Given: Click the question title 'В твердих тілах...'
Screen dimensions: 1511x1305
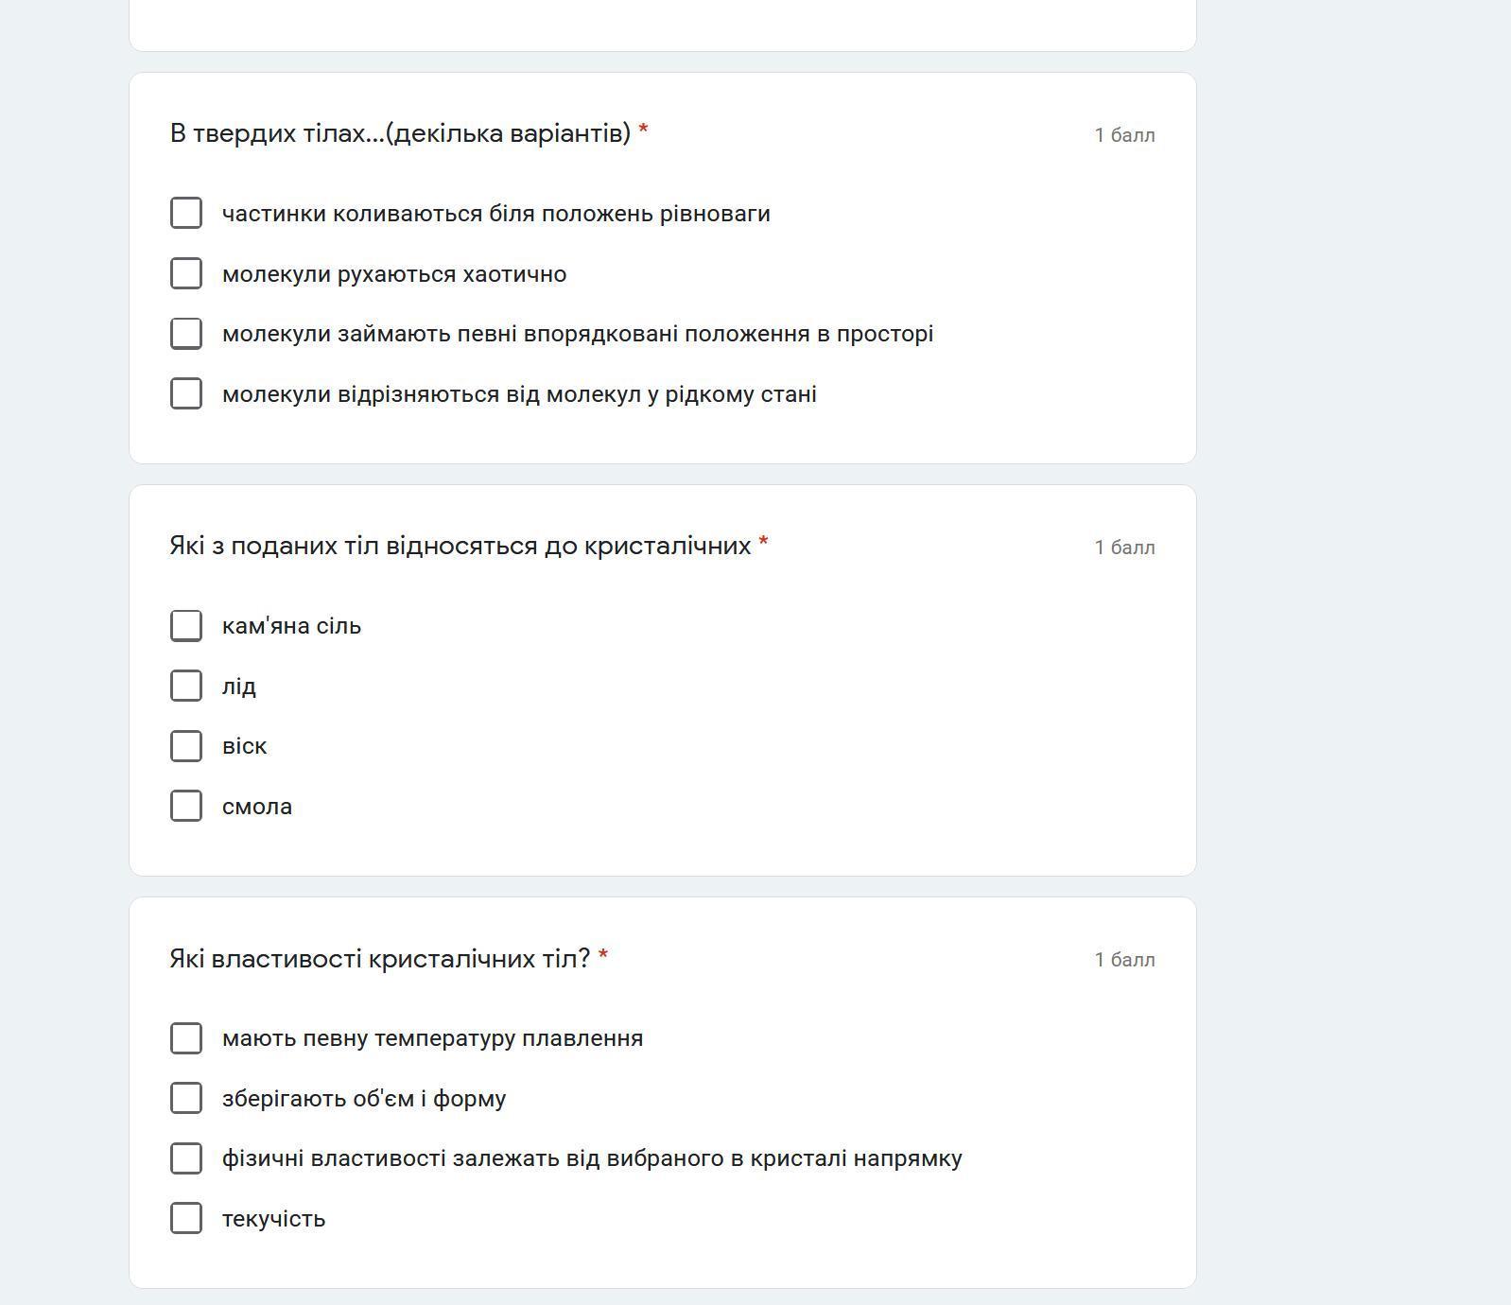Looking at the screenshot, I should [400, 133].
